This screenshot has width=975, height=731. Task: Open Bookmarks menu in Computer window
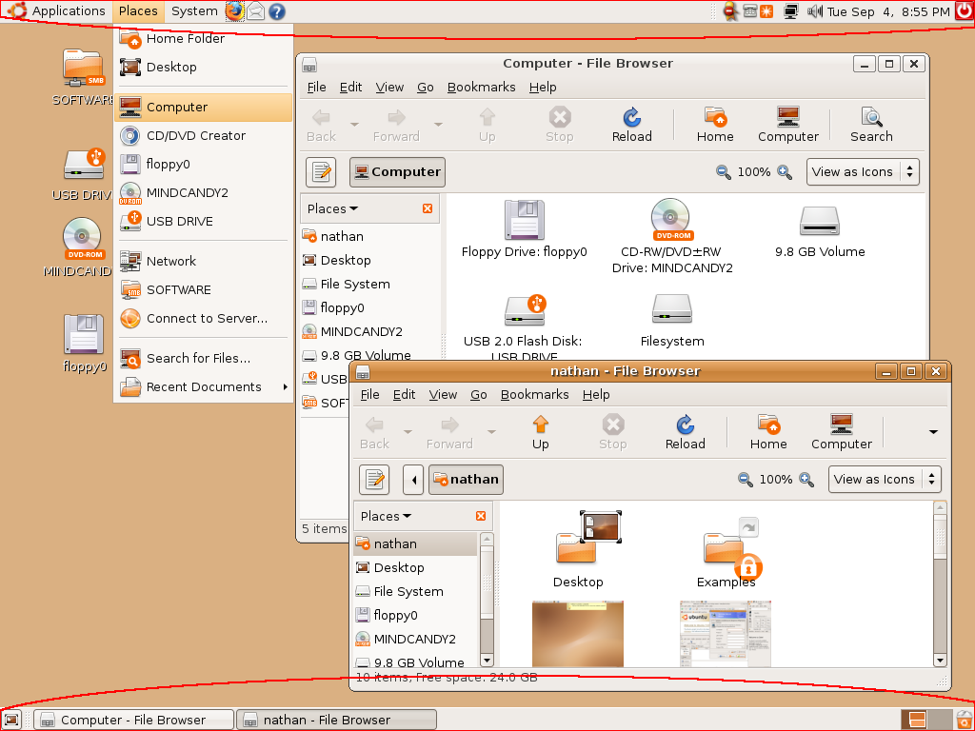point(481,87)
